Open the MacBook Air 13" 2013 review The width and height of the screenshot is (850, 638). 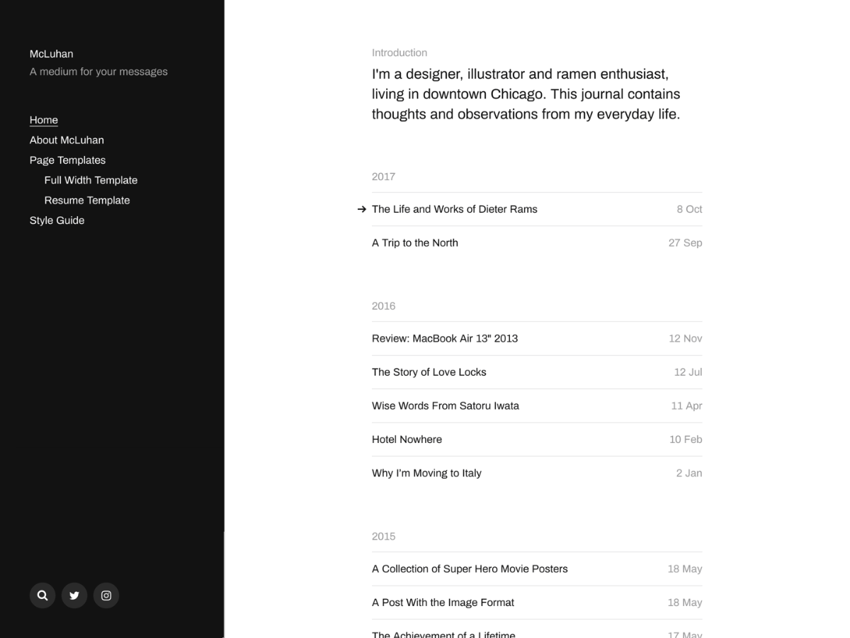445,338
